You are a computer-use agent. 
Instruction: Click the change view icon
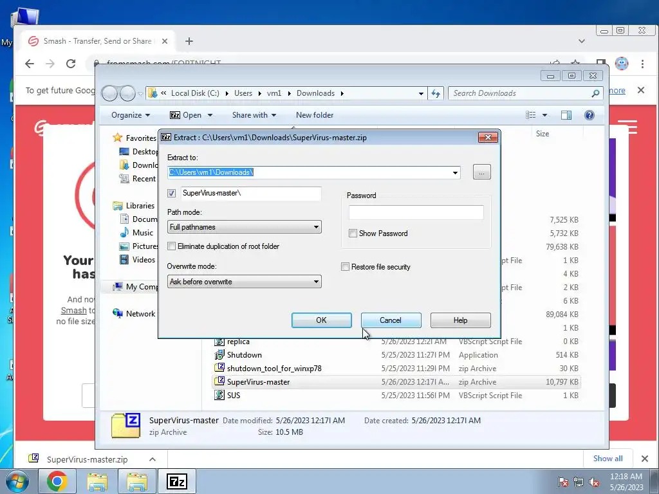point(531,115)
